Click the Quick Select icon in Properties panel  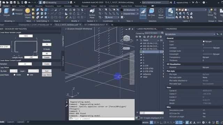point(218,34)
